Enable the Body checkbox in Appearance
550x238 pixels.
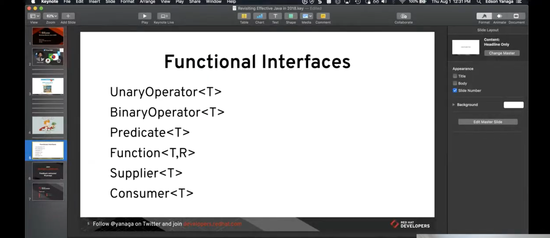pos(455,83)
